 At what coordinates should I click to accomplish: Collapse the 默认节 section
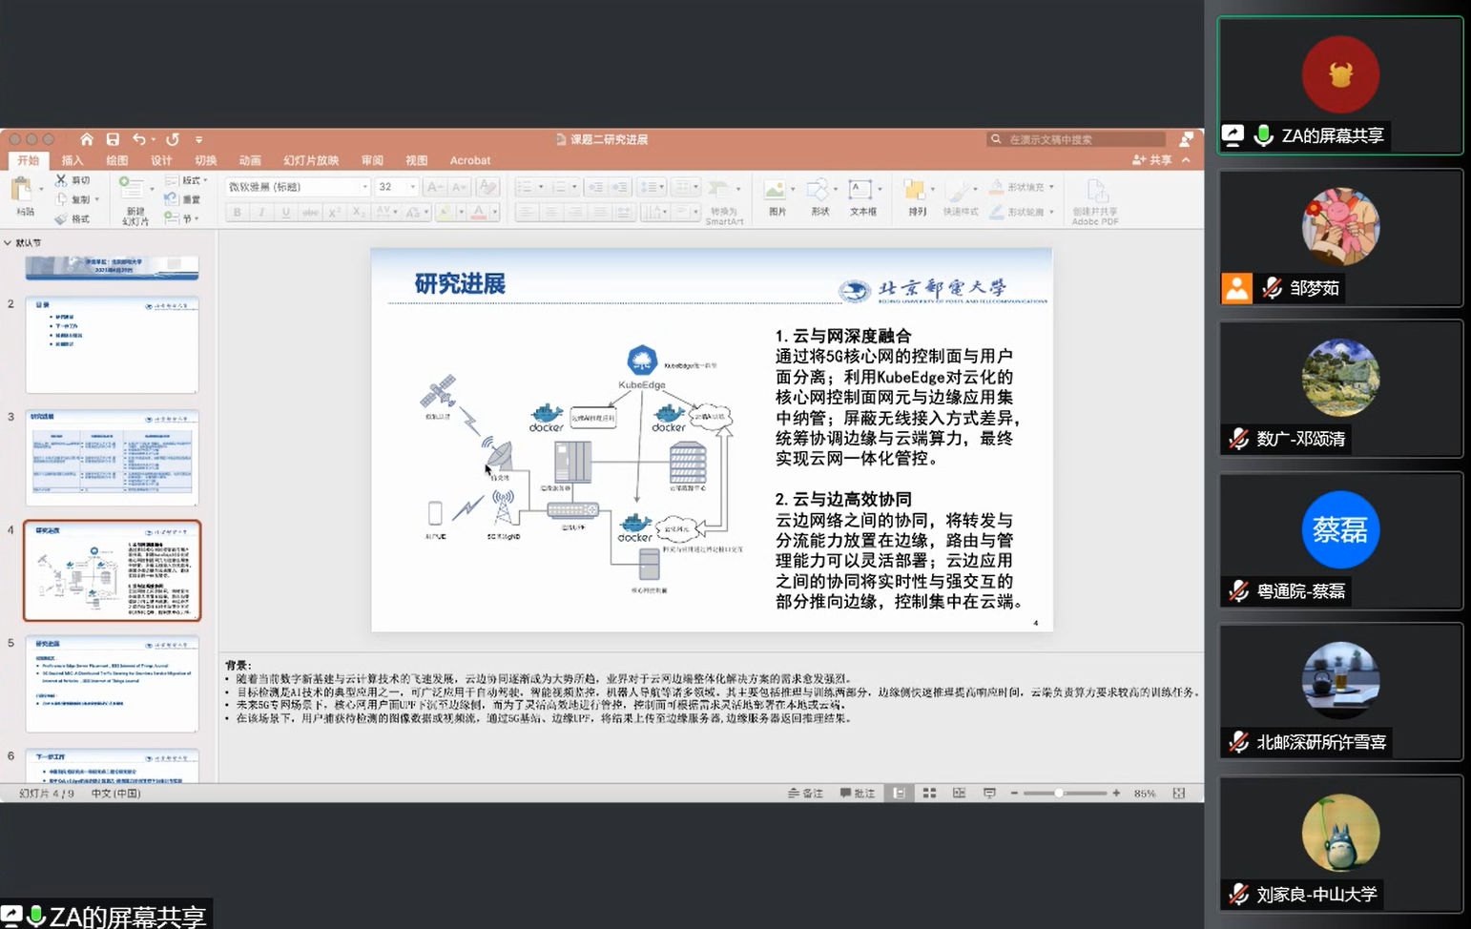[x=8, y=242]
